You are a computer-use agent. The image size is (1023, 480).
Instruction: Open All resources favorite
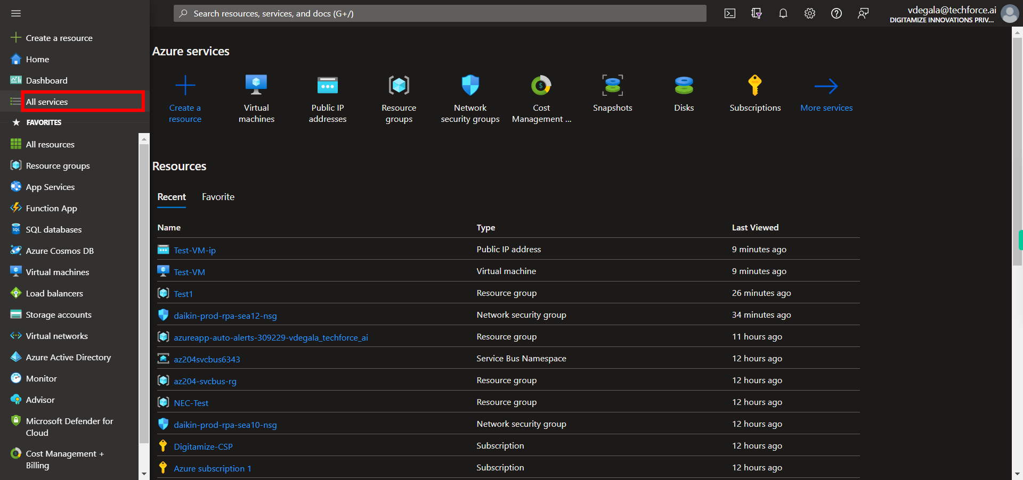(x=50, y=144)
